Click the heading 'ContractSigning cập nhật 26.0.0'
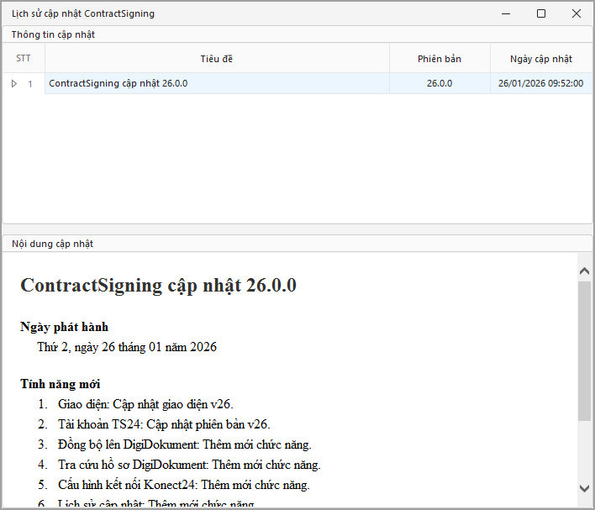 pos(158,285)
